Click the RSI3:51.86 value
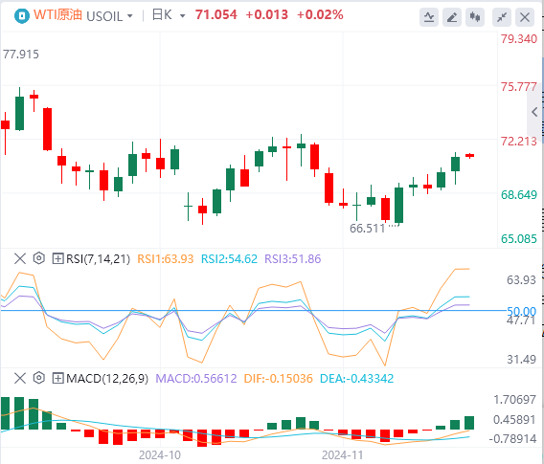The image size is (544, 464). pyautogui.click(x=293, y=259)
